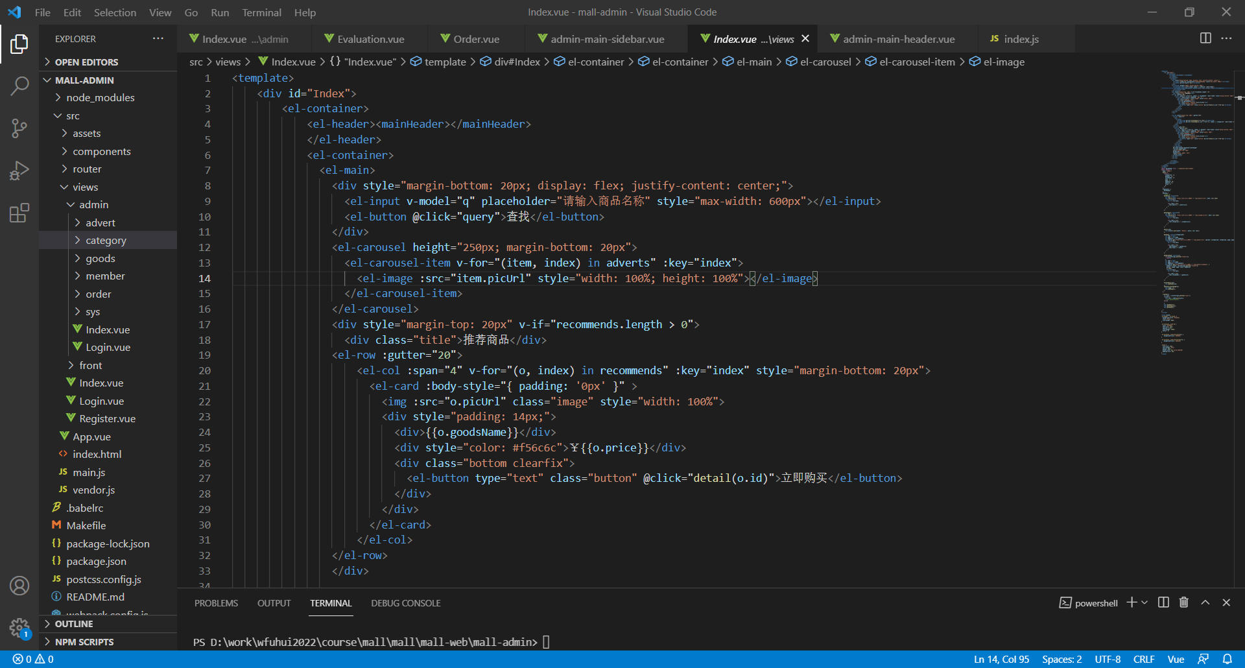Open the Terminal menu
Viewport: 1245px width, 668px height.
click(x=261, y=12)
